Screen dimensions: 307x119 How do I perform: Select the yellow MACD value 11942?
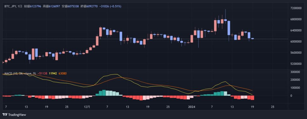click(53, 74)
